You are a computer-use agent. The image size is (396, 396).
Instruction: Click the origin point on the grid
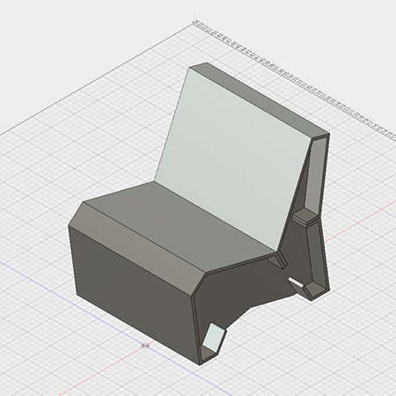(x=145, y=346)
